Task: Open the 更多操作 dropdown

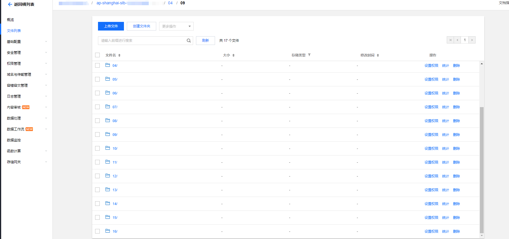Action: coord(176,26)
